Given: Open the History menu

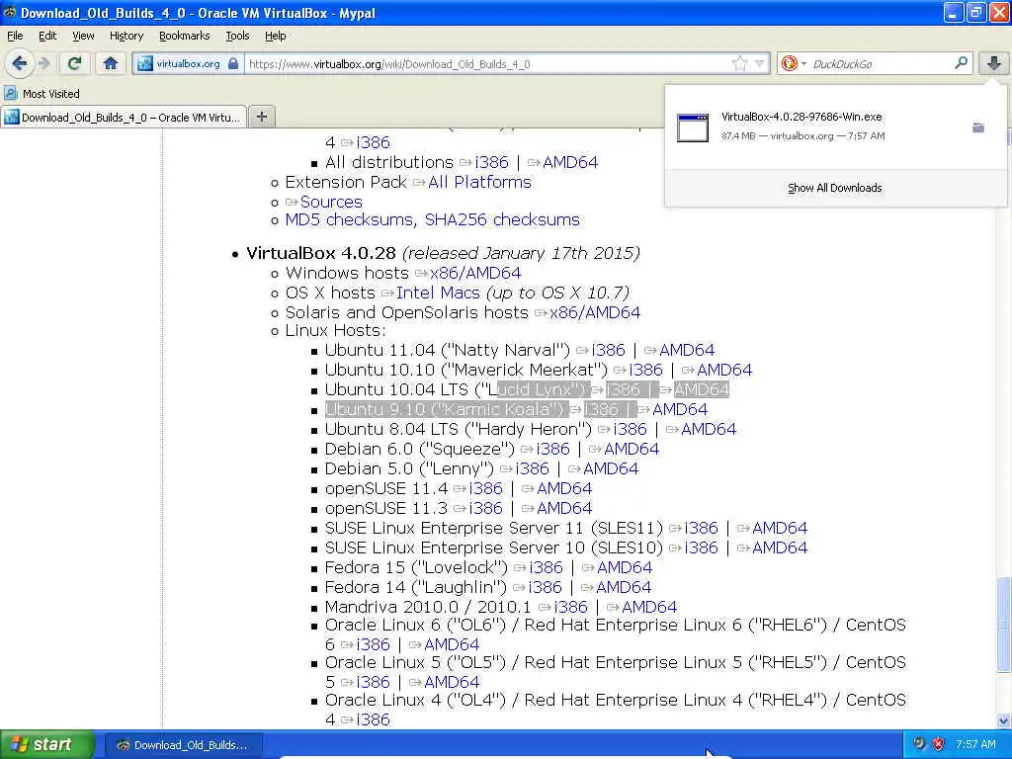Looking at the screenshot, I should [x=126, y=36].
